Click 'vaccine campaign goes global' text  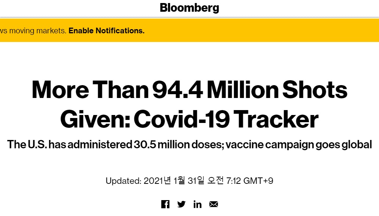(x=299, y=145)
